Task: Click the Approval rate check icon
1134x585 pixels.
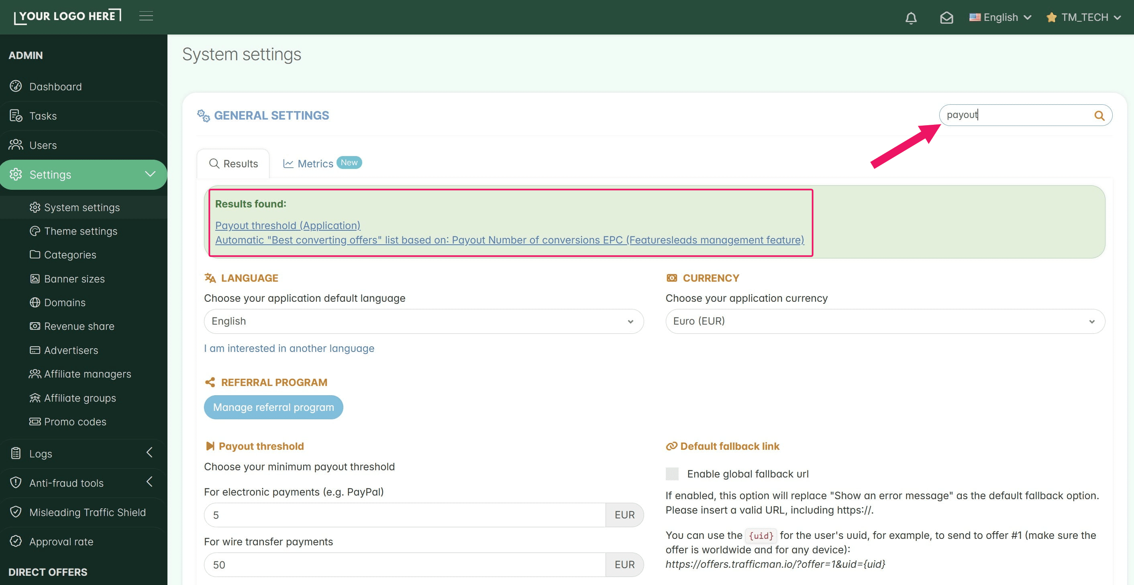Action: (x=16, y=541)
